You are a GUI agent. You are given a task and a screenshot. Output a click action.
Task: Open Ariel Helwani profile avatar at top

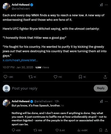(x=6, y=6)
